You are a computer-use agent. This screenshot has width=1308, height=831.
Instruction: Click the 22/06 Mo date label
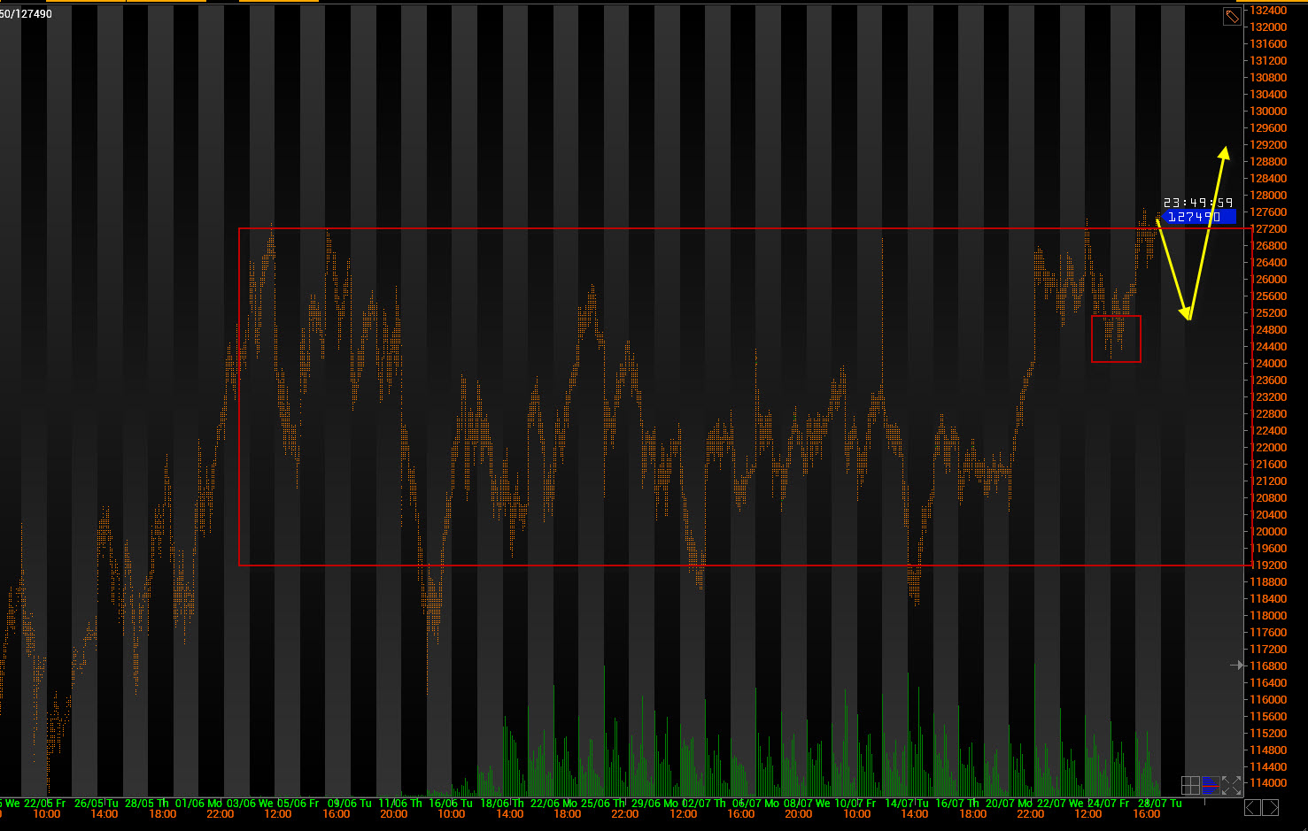553,804
